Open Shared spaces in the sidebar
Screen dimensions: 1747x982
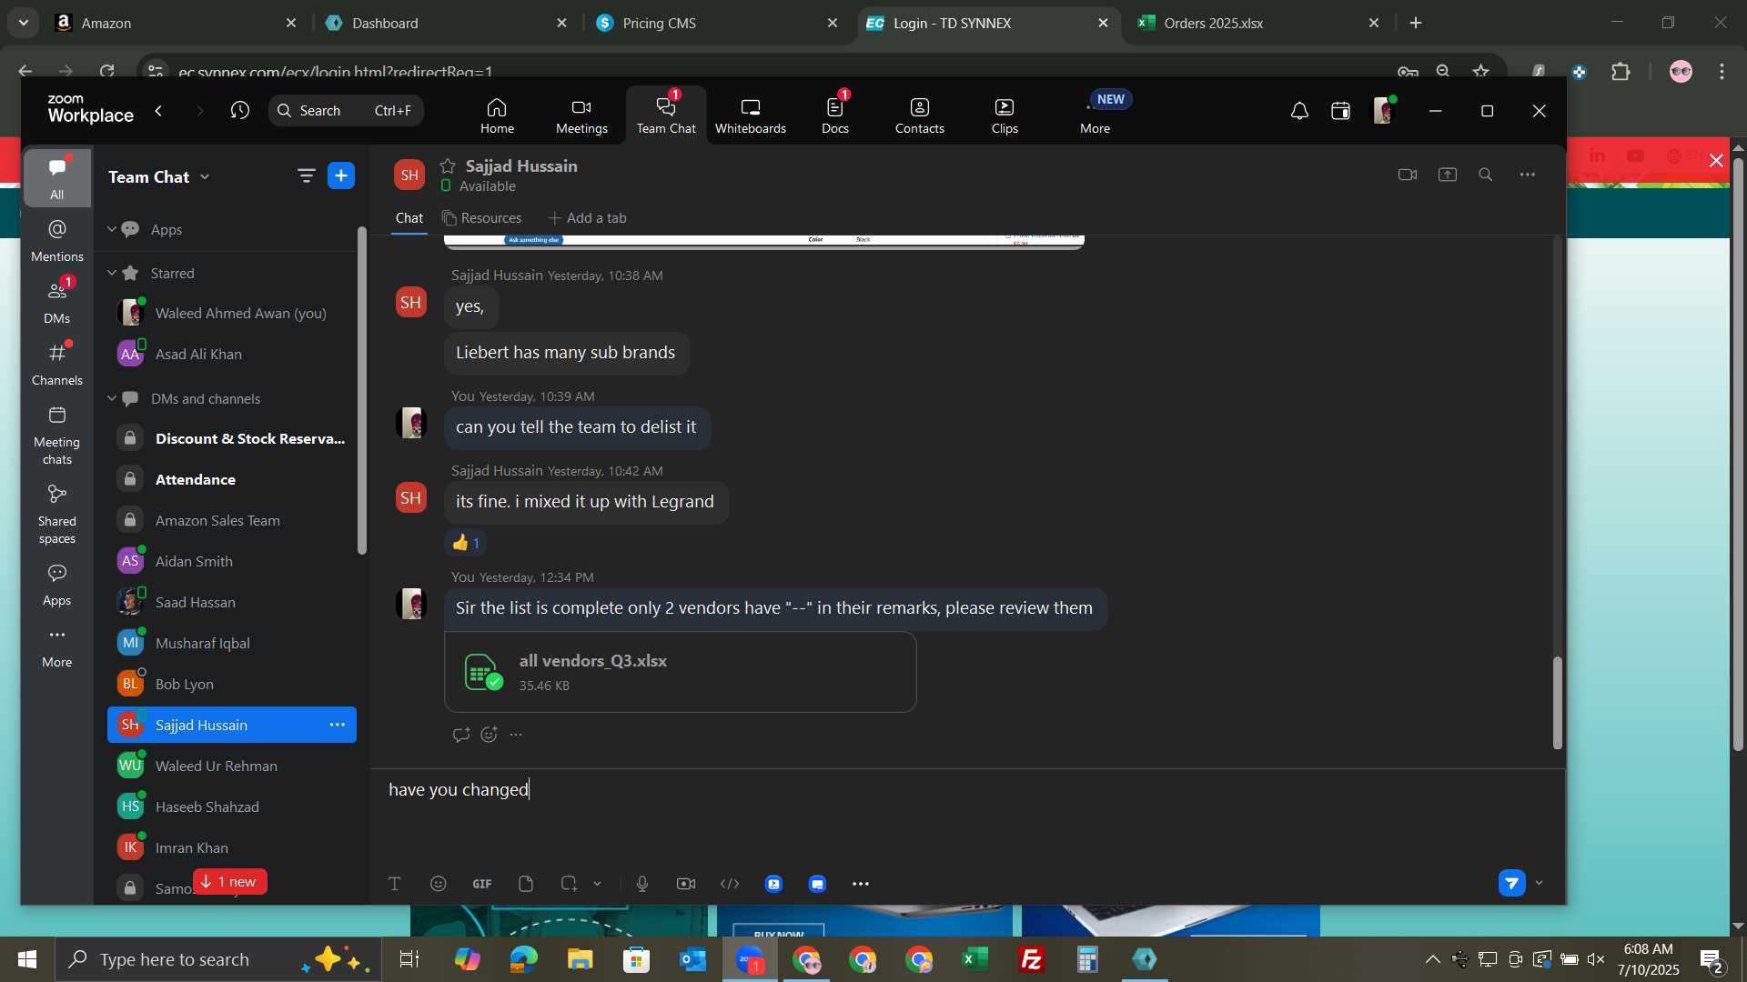point(57,515)
